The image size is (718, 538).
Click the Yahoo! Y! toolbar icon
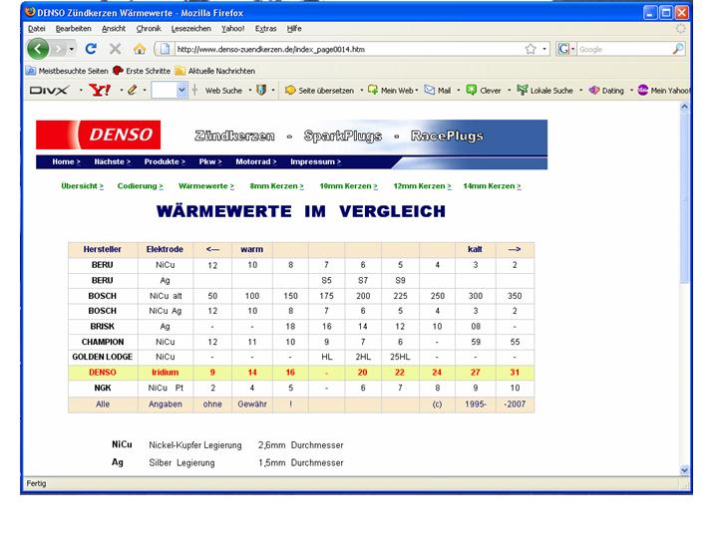tap(100, 90)
